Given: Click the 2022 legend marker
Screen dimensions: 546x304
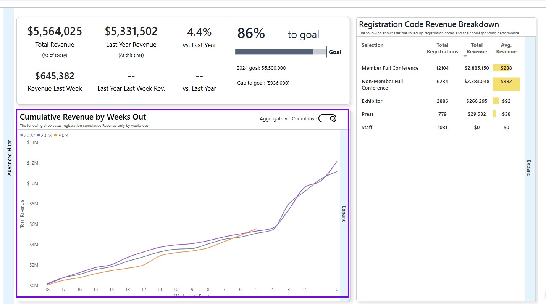Looking at the screenshot, I should pos(22,135).
